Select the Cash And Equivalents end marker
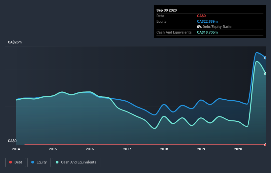Screen dimensions: 271x173 (x=265, y=74)
